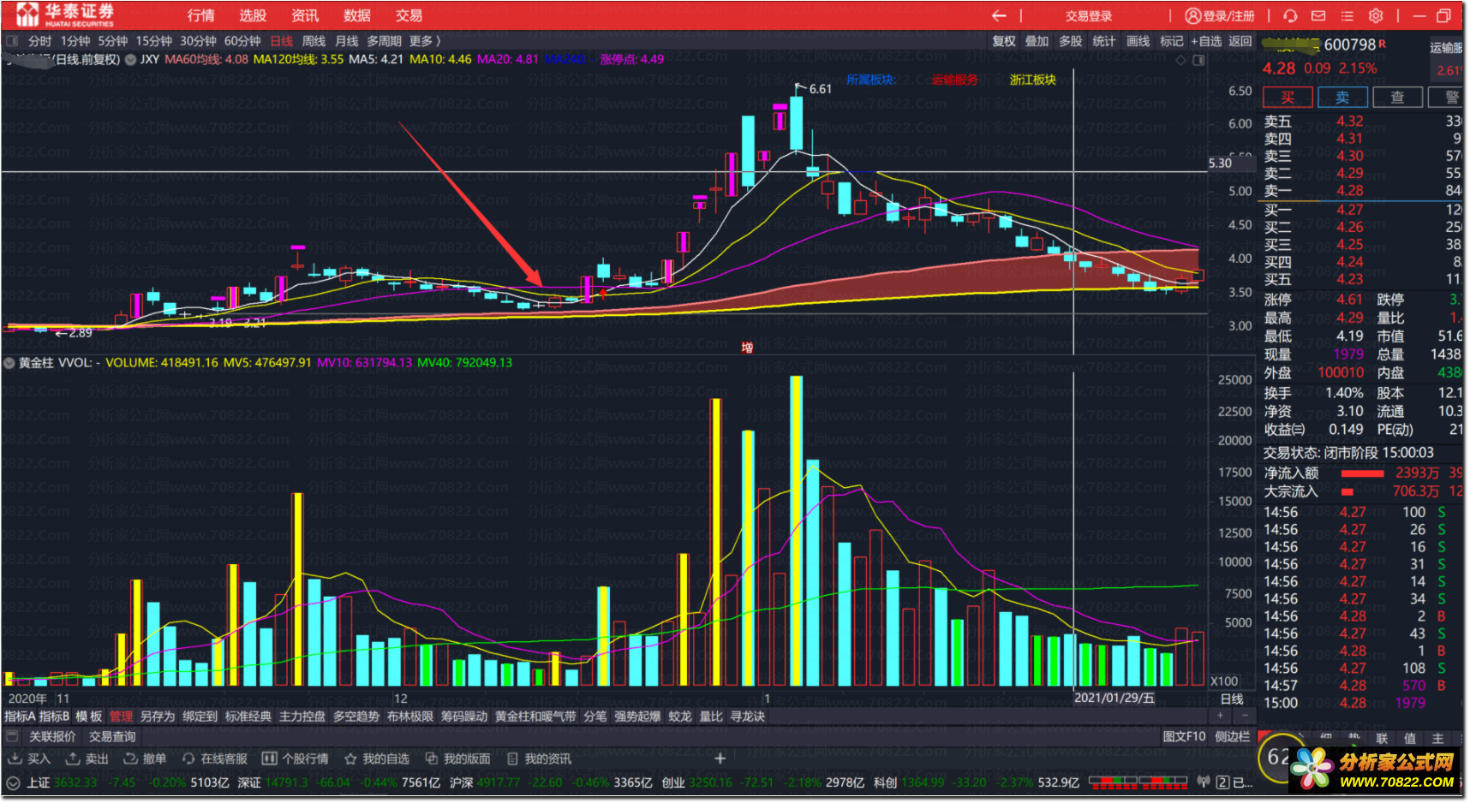Select 主力控盘 indicator

coord(302,716)
